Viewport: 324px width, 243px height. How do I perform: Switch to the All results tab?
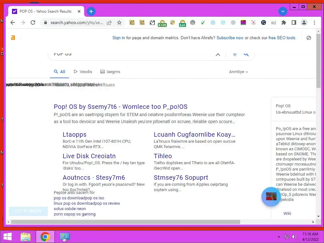pyautogui.click(x=59, y=72)
